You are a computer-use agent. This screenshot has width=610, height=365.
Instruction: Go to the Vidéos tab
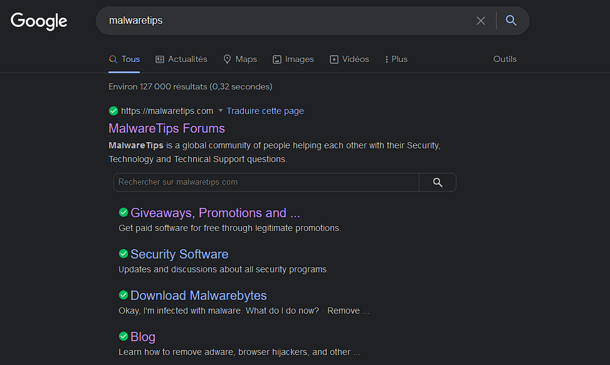point(349,59)
